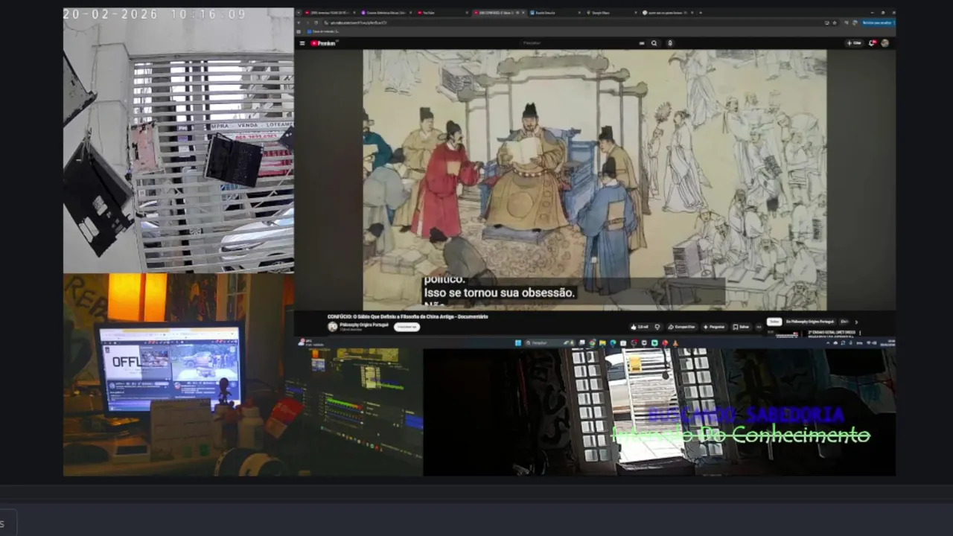
Task: Switch to the Google Maps browser tab
Action: (x=612, y=13)
